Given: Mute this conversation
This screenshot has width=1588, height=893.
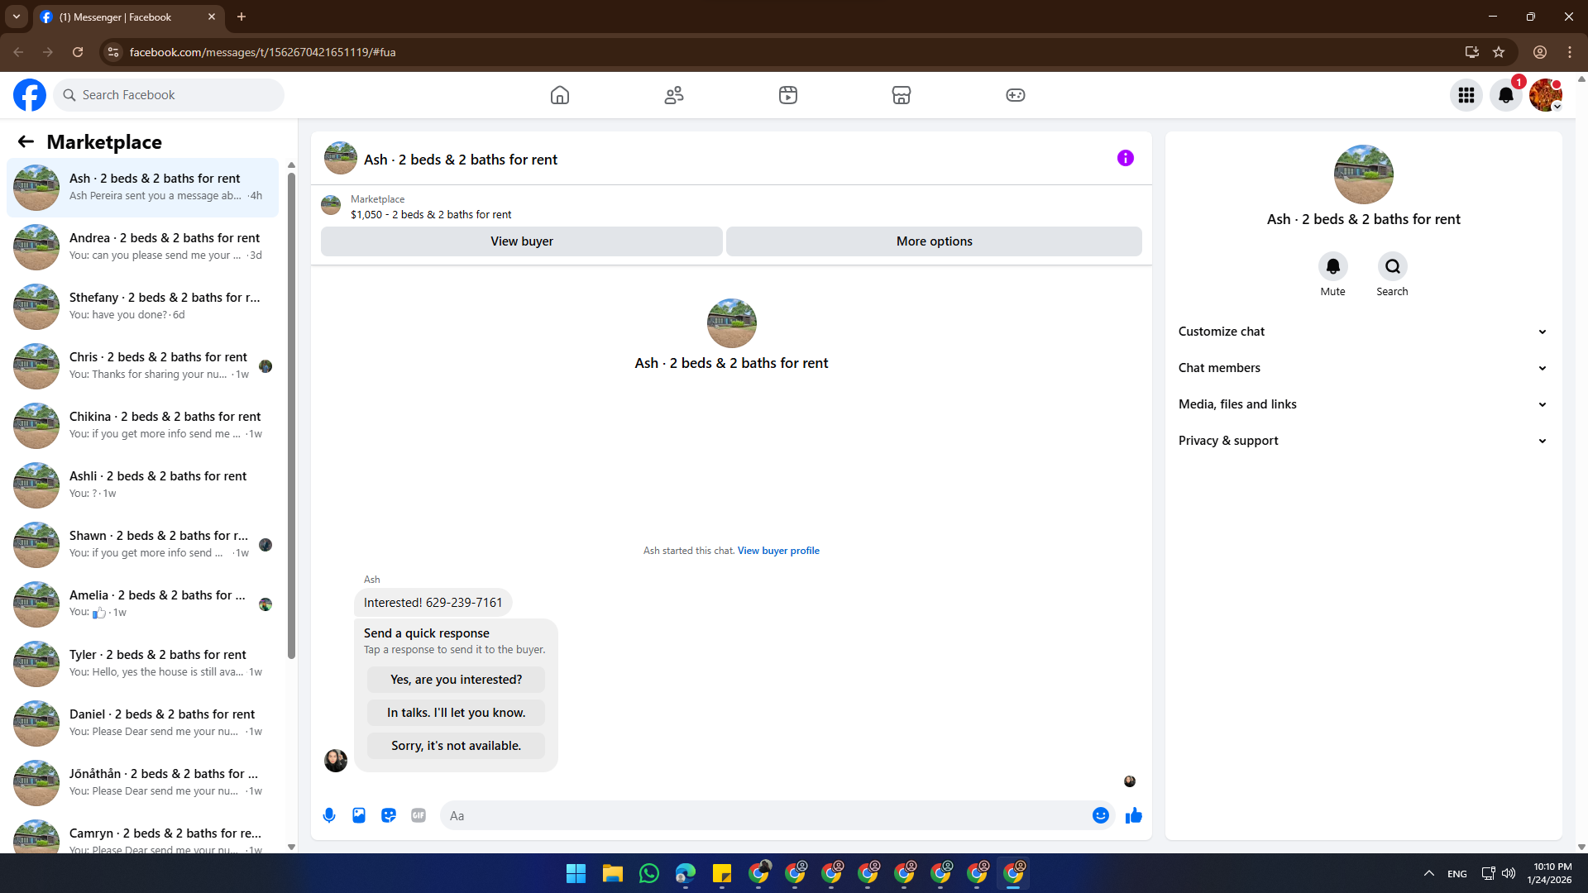Looking at the screenshot, I should coord(1332,267).
